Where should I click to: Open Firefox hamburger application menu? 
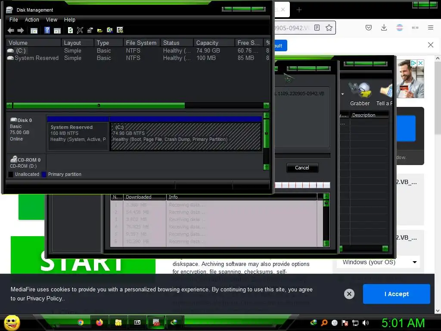[431, 28]
